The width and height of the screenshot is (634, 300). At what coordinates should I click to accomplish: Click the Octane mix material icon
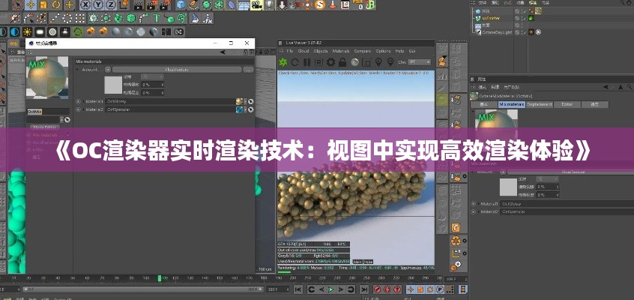tap(153, 31)
